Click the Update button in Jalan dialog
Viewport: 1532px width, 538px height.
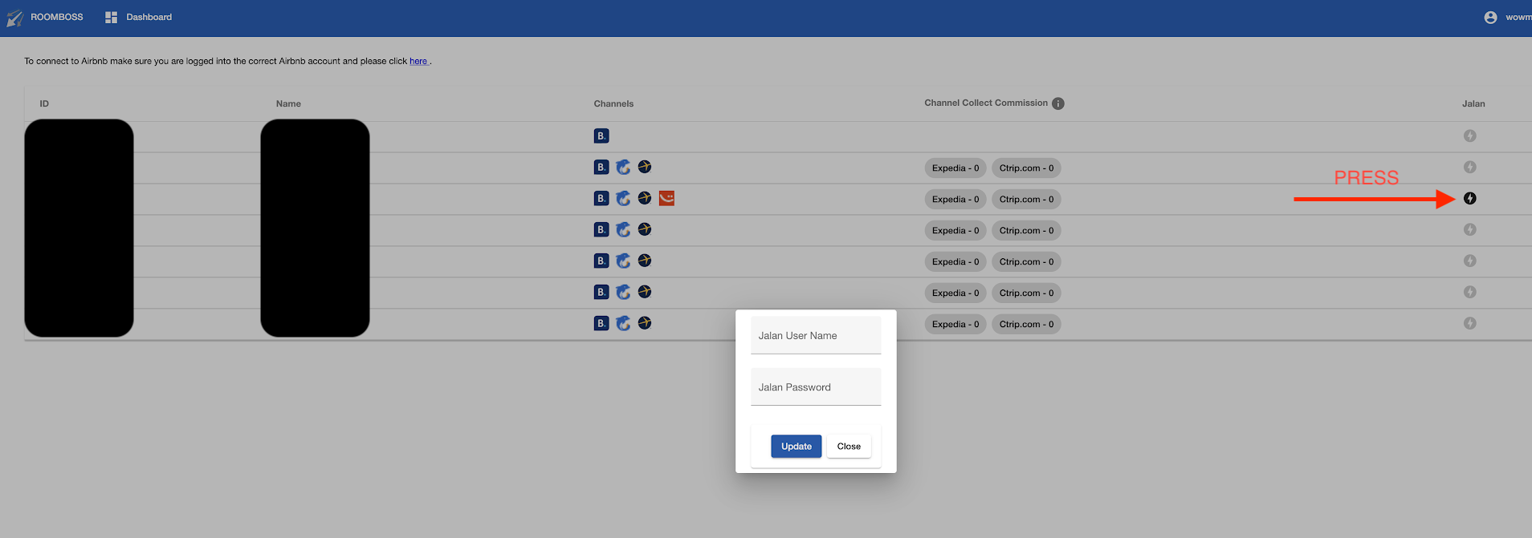pos(797,447)
